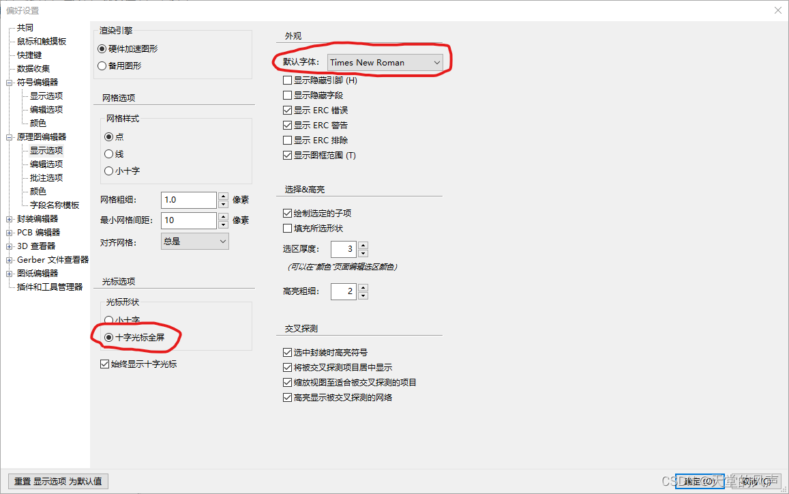
Task: Open 批注选项 under 原理图编辑器
Action: (x=46, y=178)
